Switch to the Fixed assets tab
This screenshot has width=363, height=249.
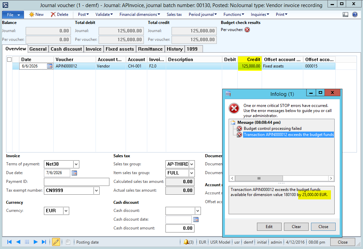click(x=120, y=49)
